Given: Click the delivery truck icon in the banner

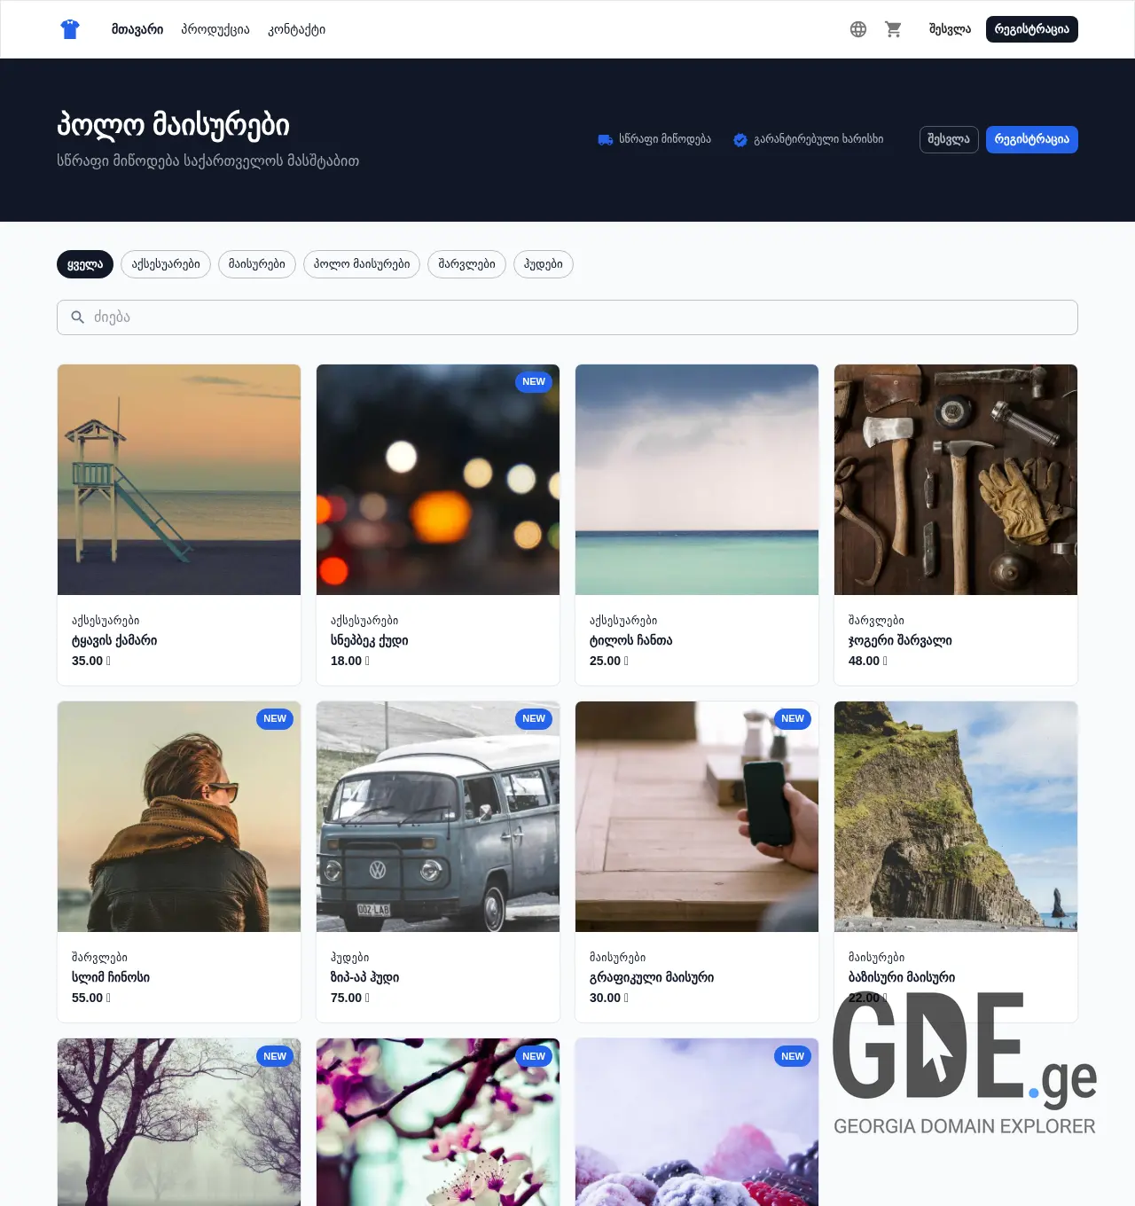Looking at the screenshot, I should tap(606, 139).
